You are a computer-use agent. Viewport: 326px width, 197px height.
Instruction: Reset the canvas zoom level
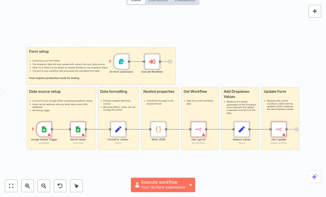click(60, 186)
